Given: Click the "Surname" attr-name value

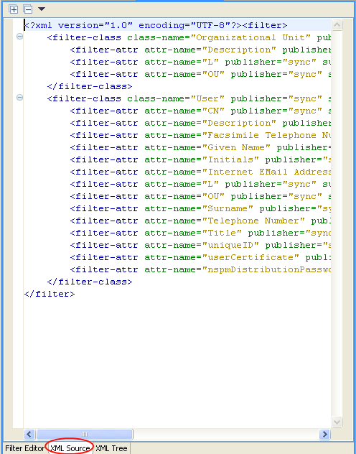Looking at the screenshot, I should coord(228,208).
